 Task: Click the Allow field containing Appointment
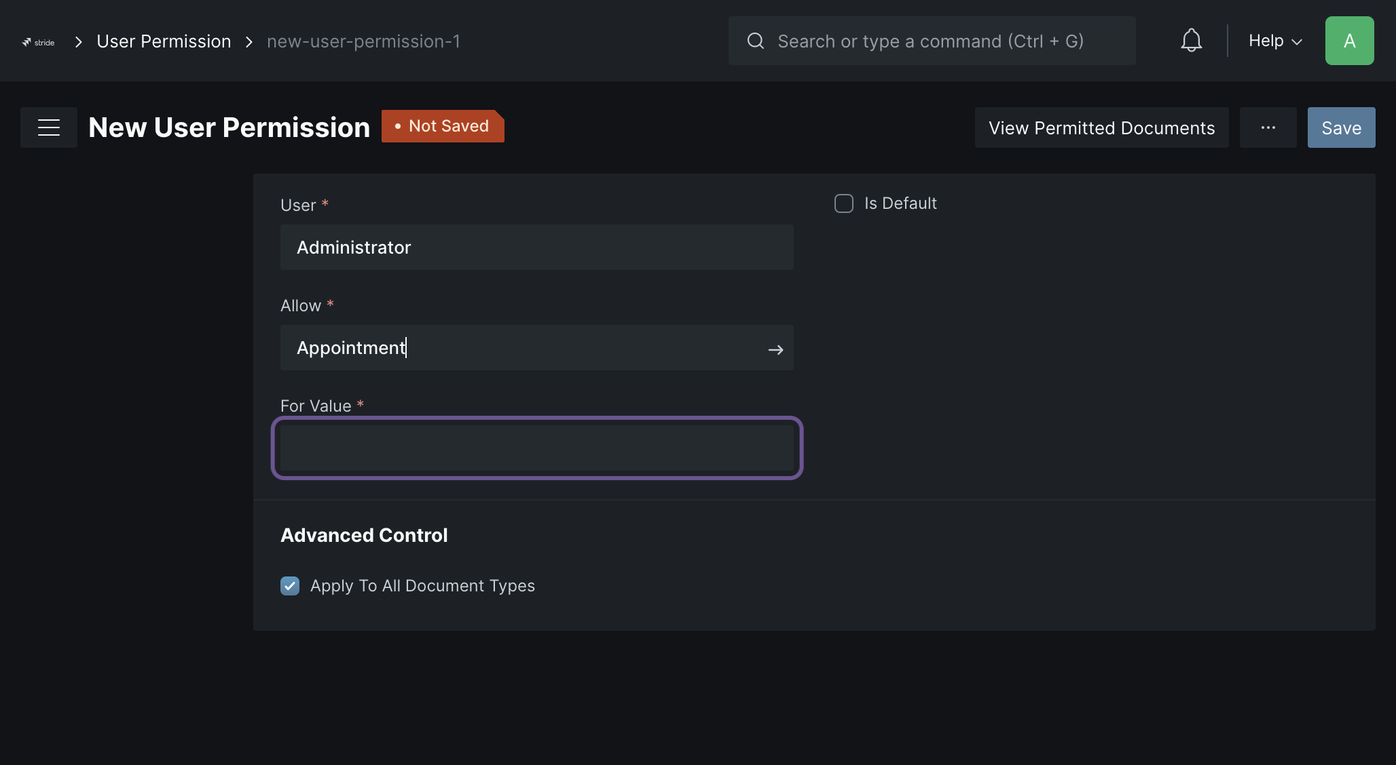pyautogui.click(x=536, y=348)
